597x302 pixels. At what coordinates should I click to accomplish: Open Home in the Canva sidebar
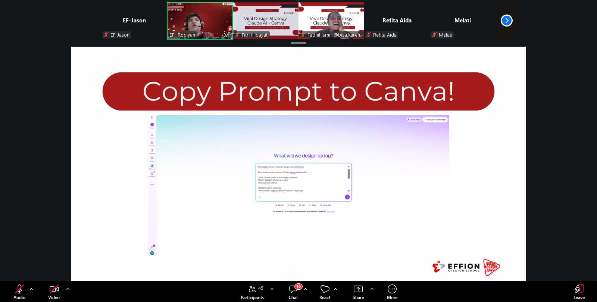(152, 136)
